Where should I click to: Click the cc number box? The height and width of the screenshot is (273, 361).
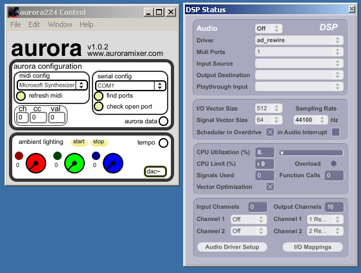coord(38,118)
